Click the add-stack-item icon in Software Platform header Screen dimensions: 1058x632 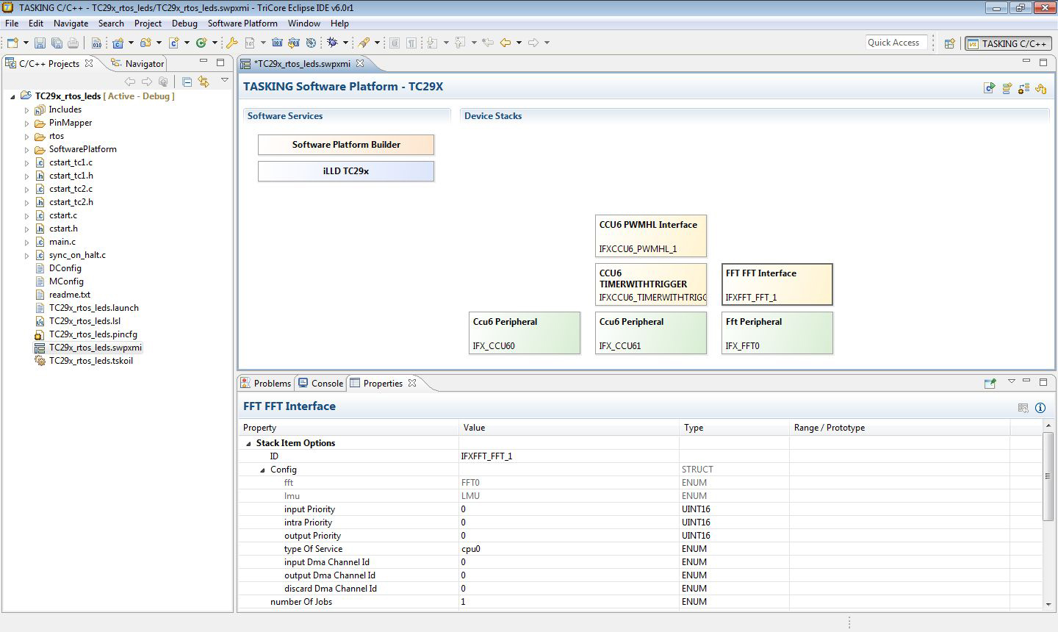pyautogui.click(x=1007, y=88)
